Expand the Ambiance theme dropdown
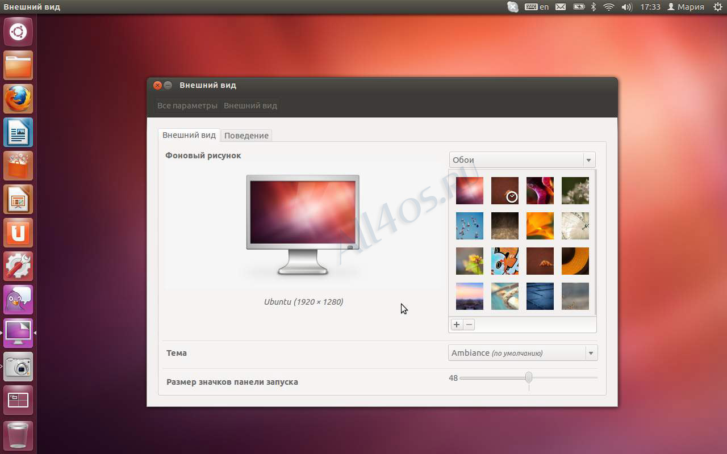This screenshot has height=454, width=727. tap(523, 353)
